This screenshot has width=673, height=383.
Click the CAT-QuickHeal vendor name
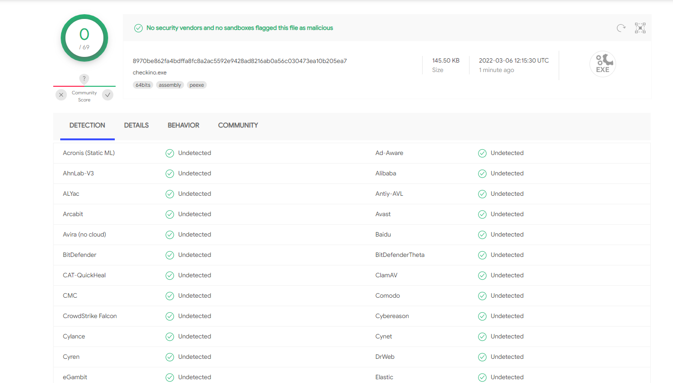click(x=84, y=275)
